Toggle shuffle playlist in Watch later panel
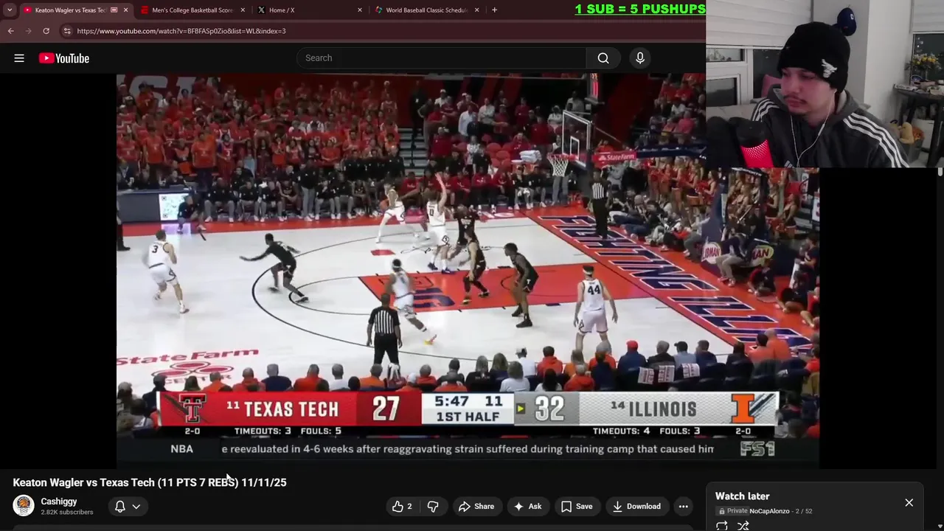944x531 pixels. 743,526
